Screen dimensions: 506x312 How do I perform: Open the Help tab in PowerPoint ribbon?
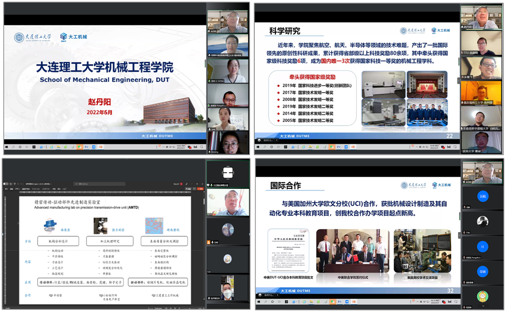(64, 188)
